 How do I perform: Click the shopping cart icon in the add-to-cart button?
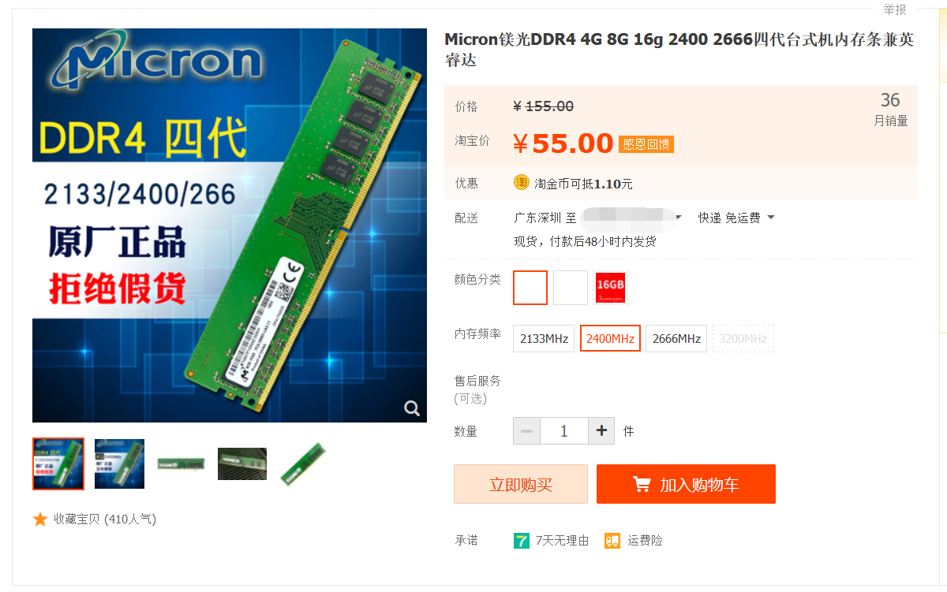642,484
